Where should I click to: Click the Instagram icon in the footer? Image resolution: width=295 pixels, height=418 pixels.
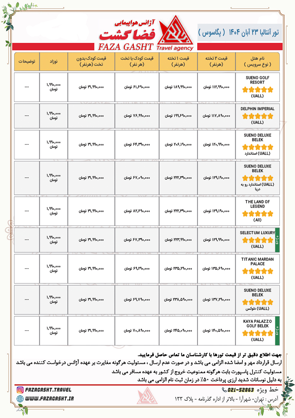20,390
